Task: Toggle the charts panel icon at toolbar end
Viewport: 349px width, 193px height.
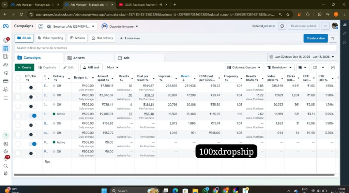Action: 333,68
